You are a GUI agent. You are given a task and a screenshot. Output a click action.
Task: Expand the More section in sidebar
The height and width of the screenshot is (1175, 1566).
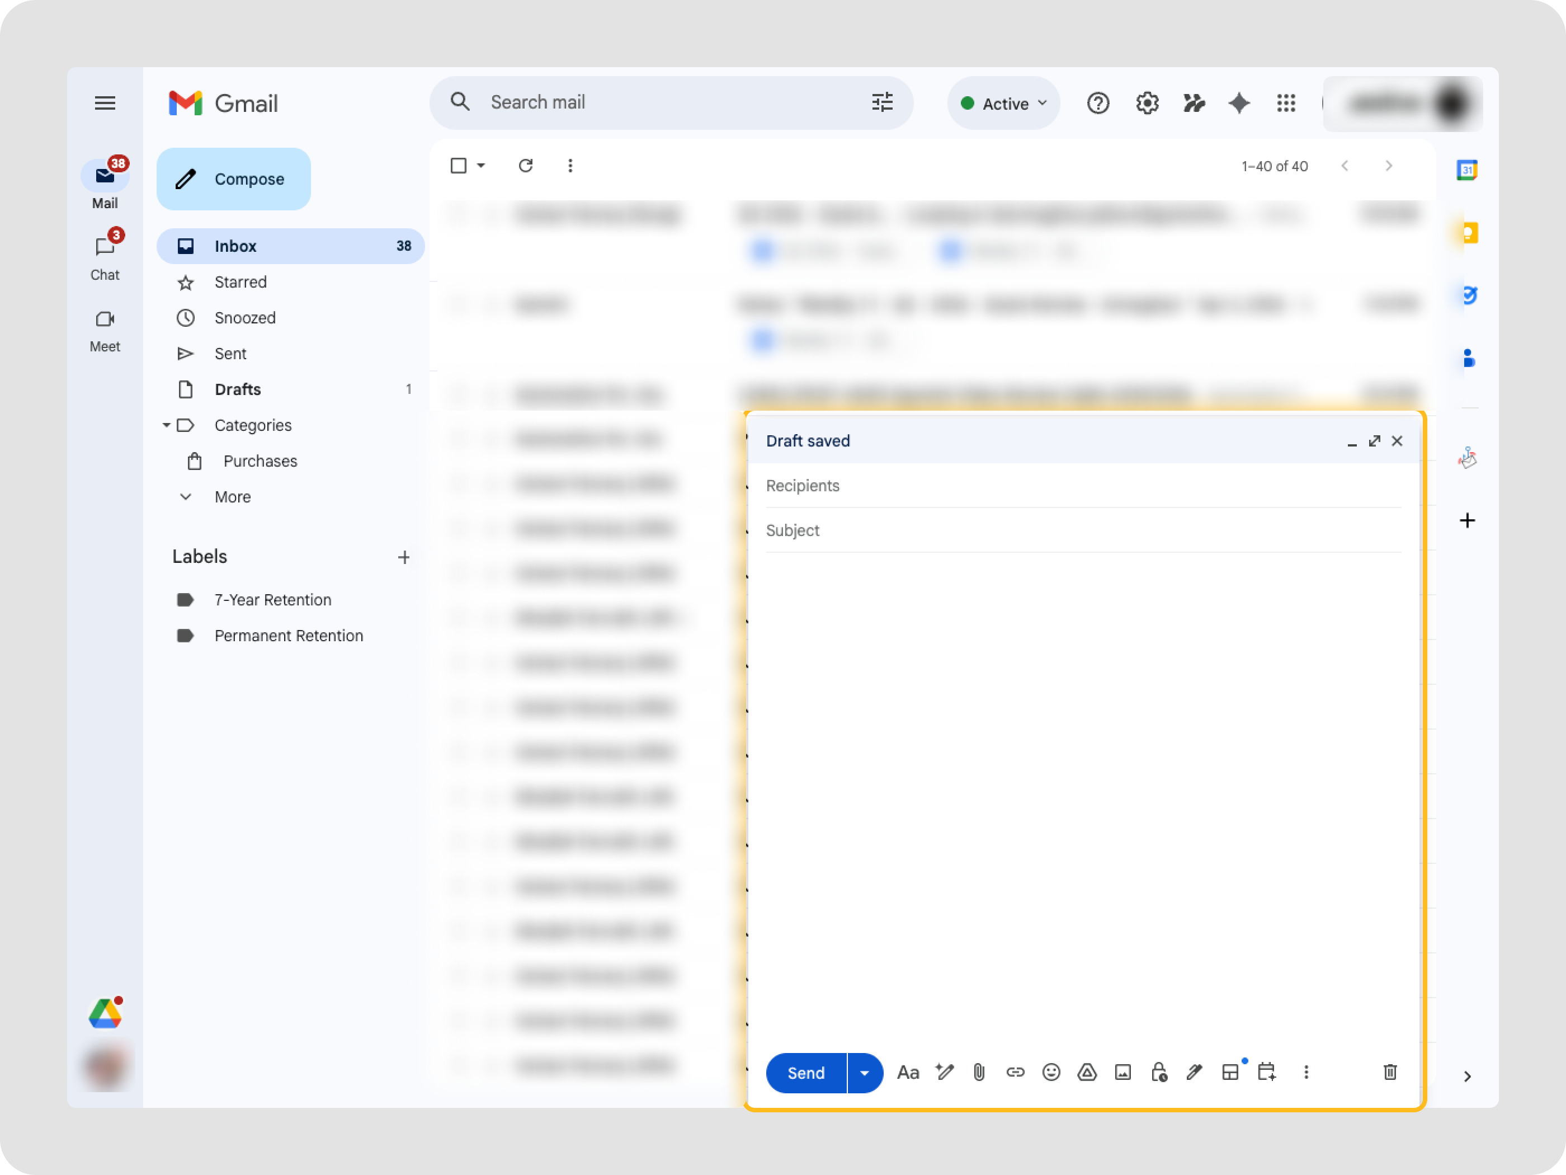tap(232, 496)
